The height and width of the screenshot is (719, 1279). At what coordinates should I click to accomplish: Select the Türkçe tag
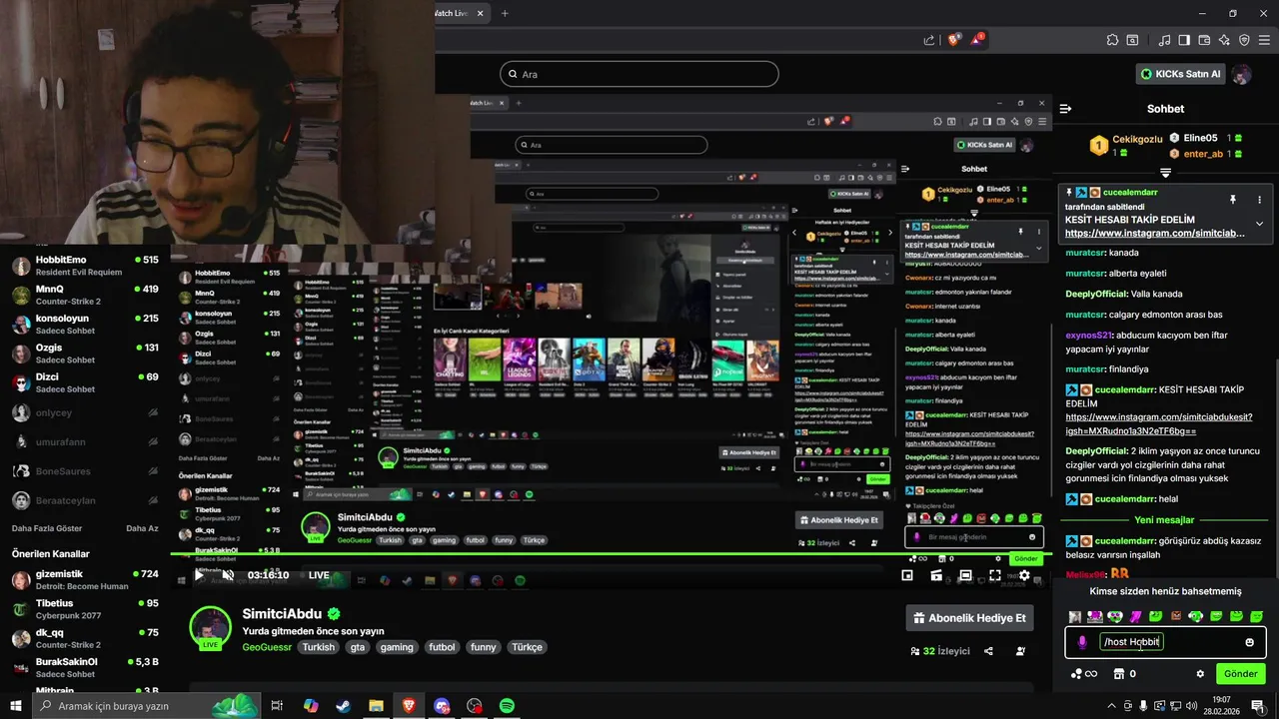pyautogui.click(x=527, y=647)
